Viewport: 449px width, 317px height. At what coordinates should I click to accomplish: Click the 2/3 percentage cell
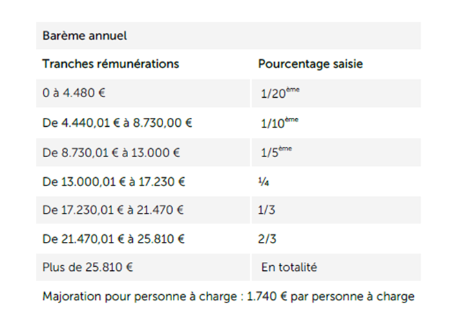tap(266, 238)
